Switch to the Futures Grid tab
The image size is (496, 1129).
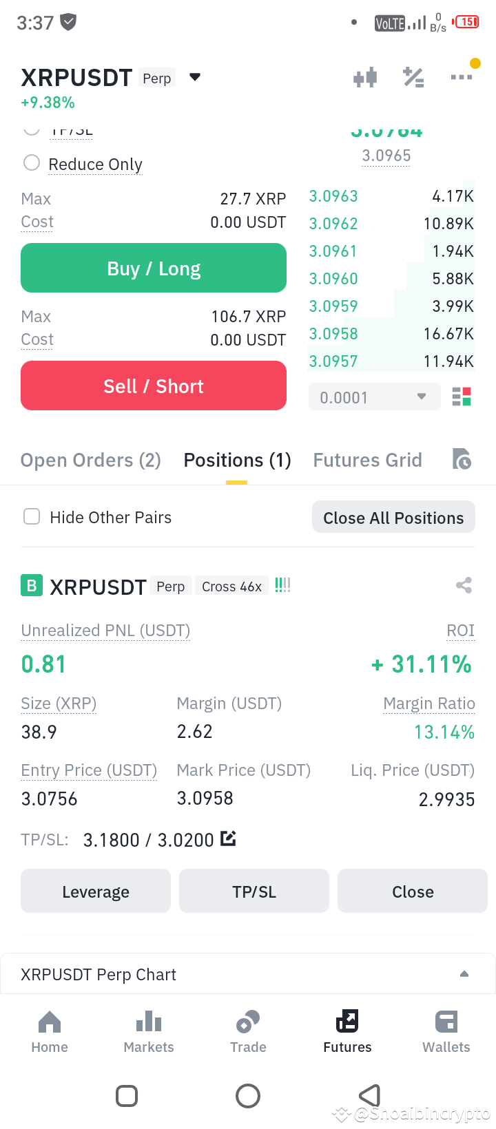click(368, 460)
